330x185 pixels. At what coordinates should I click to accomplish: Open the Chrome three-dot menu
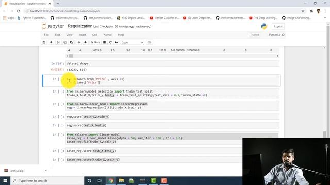click(325, 11)
